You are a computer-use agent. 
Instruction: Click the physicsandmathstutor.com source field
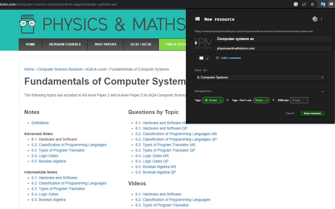point(273,48)
